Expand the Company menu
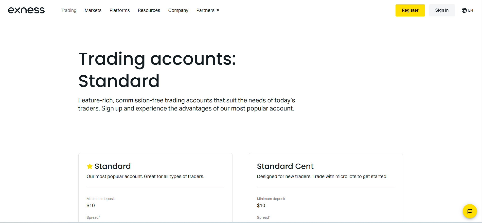Screen dimensions: 482x223 tap(178, 10)
